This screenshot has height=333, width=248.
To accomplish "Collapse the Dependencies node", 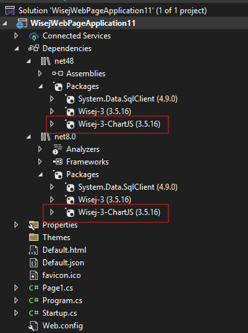I will 17,48.
